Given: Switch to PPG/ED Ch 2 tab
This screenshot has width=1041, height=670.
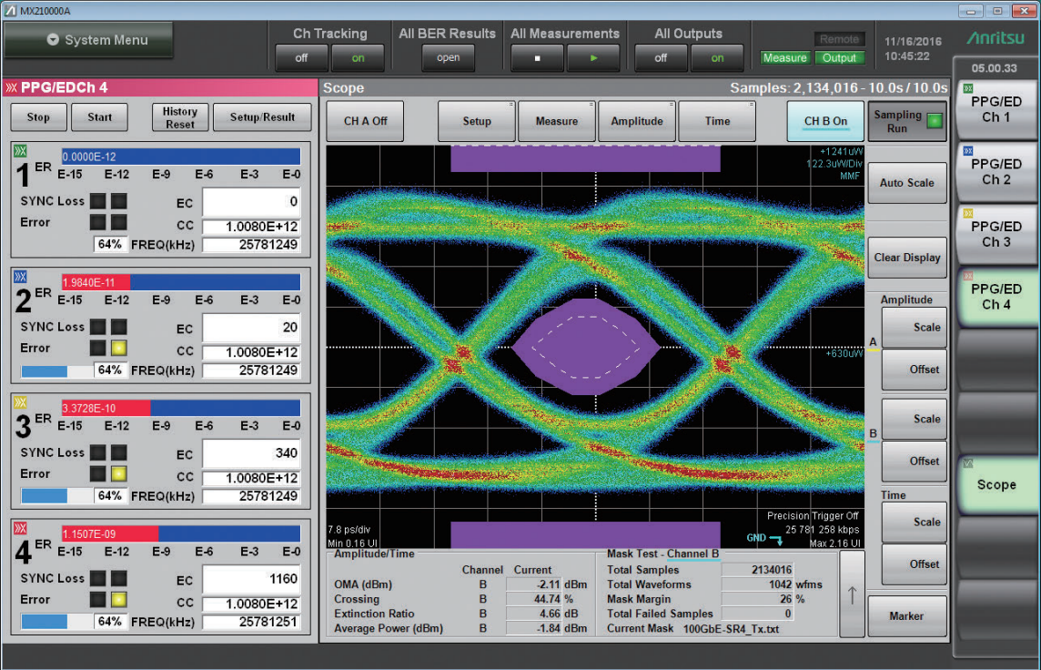Looking at the screenshot, I should (996, 172).
